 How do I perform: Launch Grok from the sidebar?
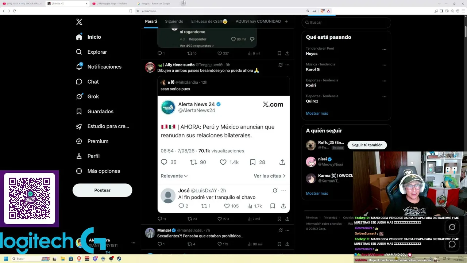pos(88,96)
